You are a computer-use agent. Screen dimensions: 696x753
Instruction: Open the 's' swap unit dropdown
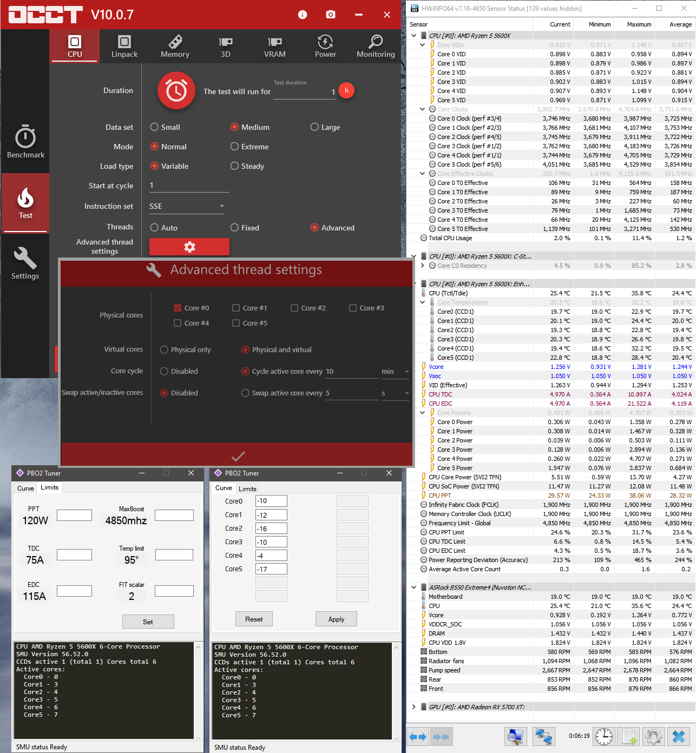(x=395, y=393)
